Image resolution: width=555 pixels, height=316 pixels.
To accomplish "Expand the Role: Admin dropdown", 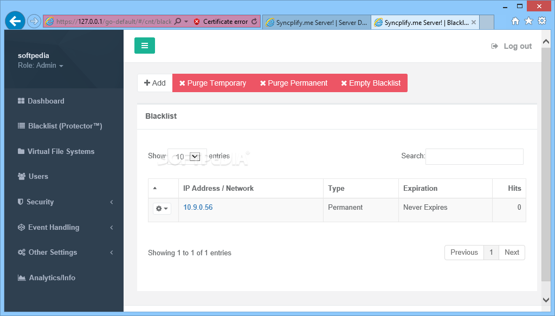I will [x=40, y=66].
